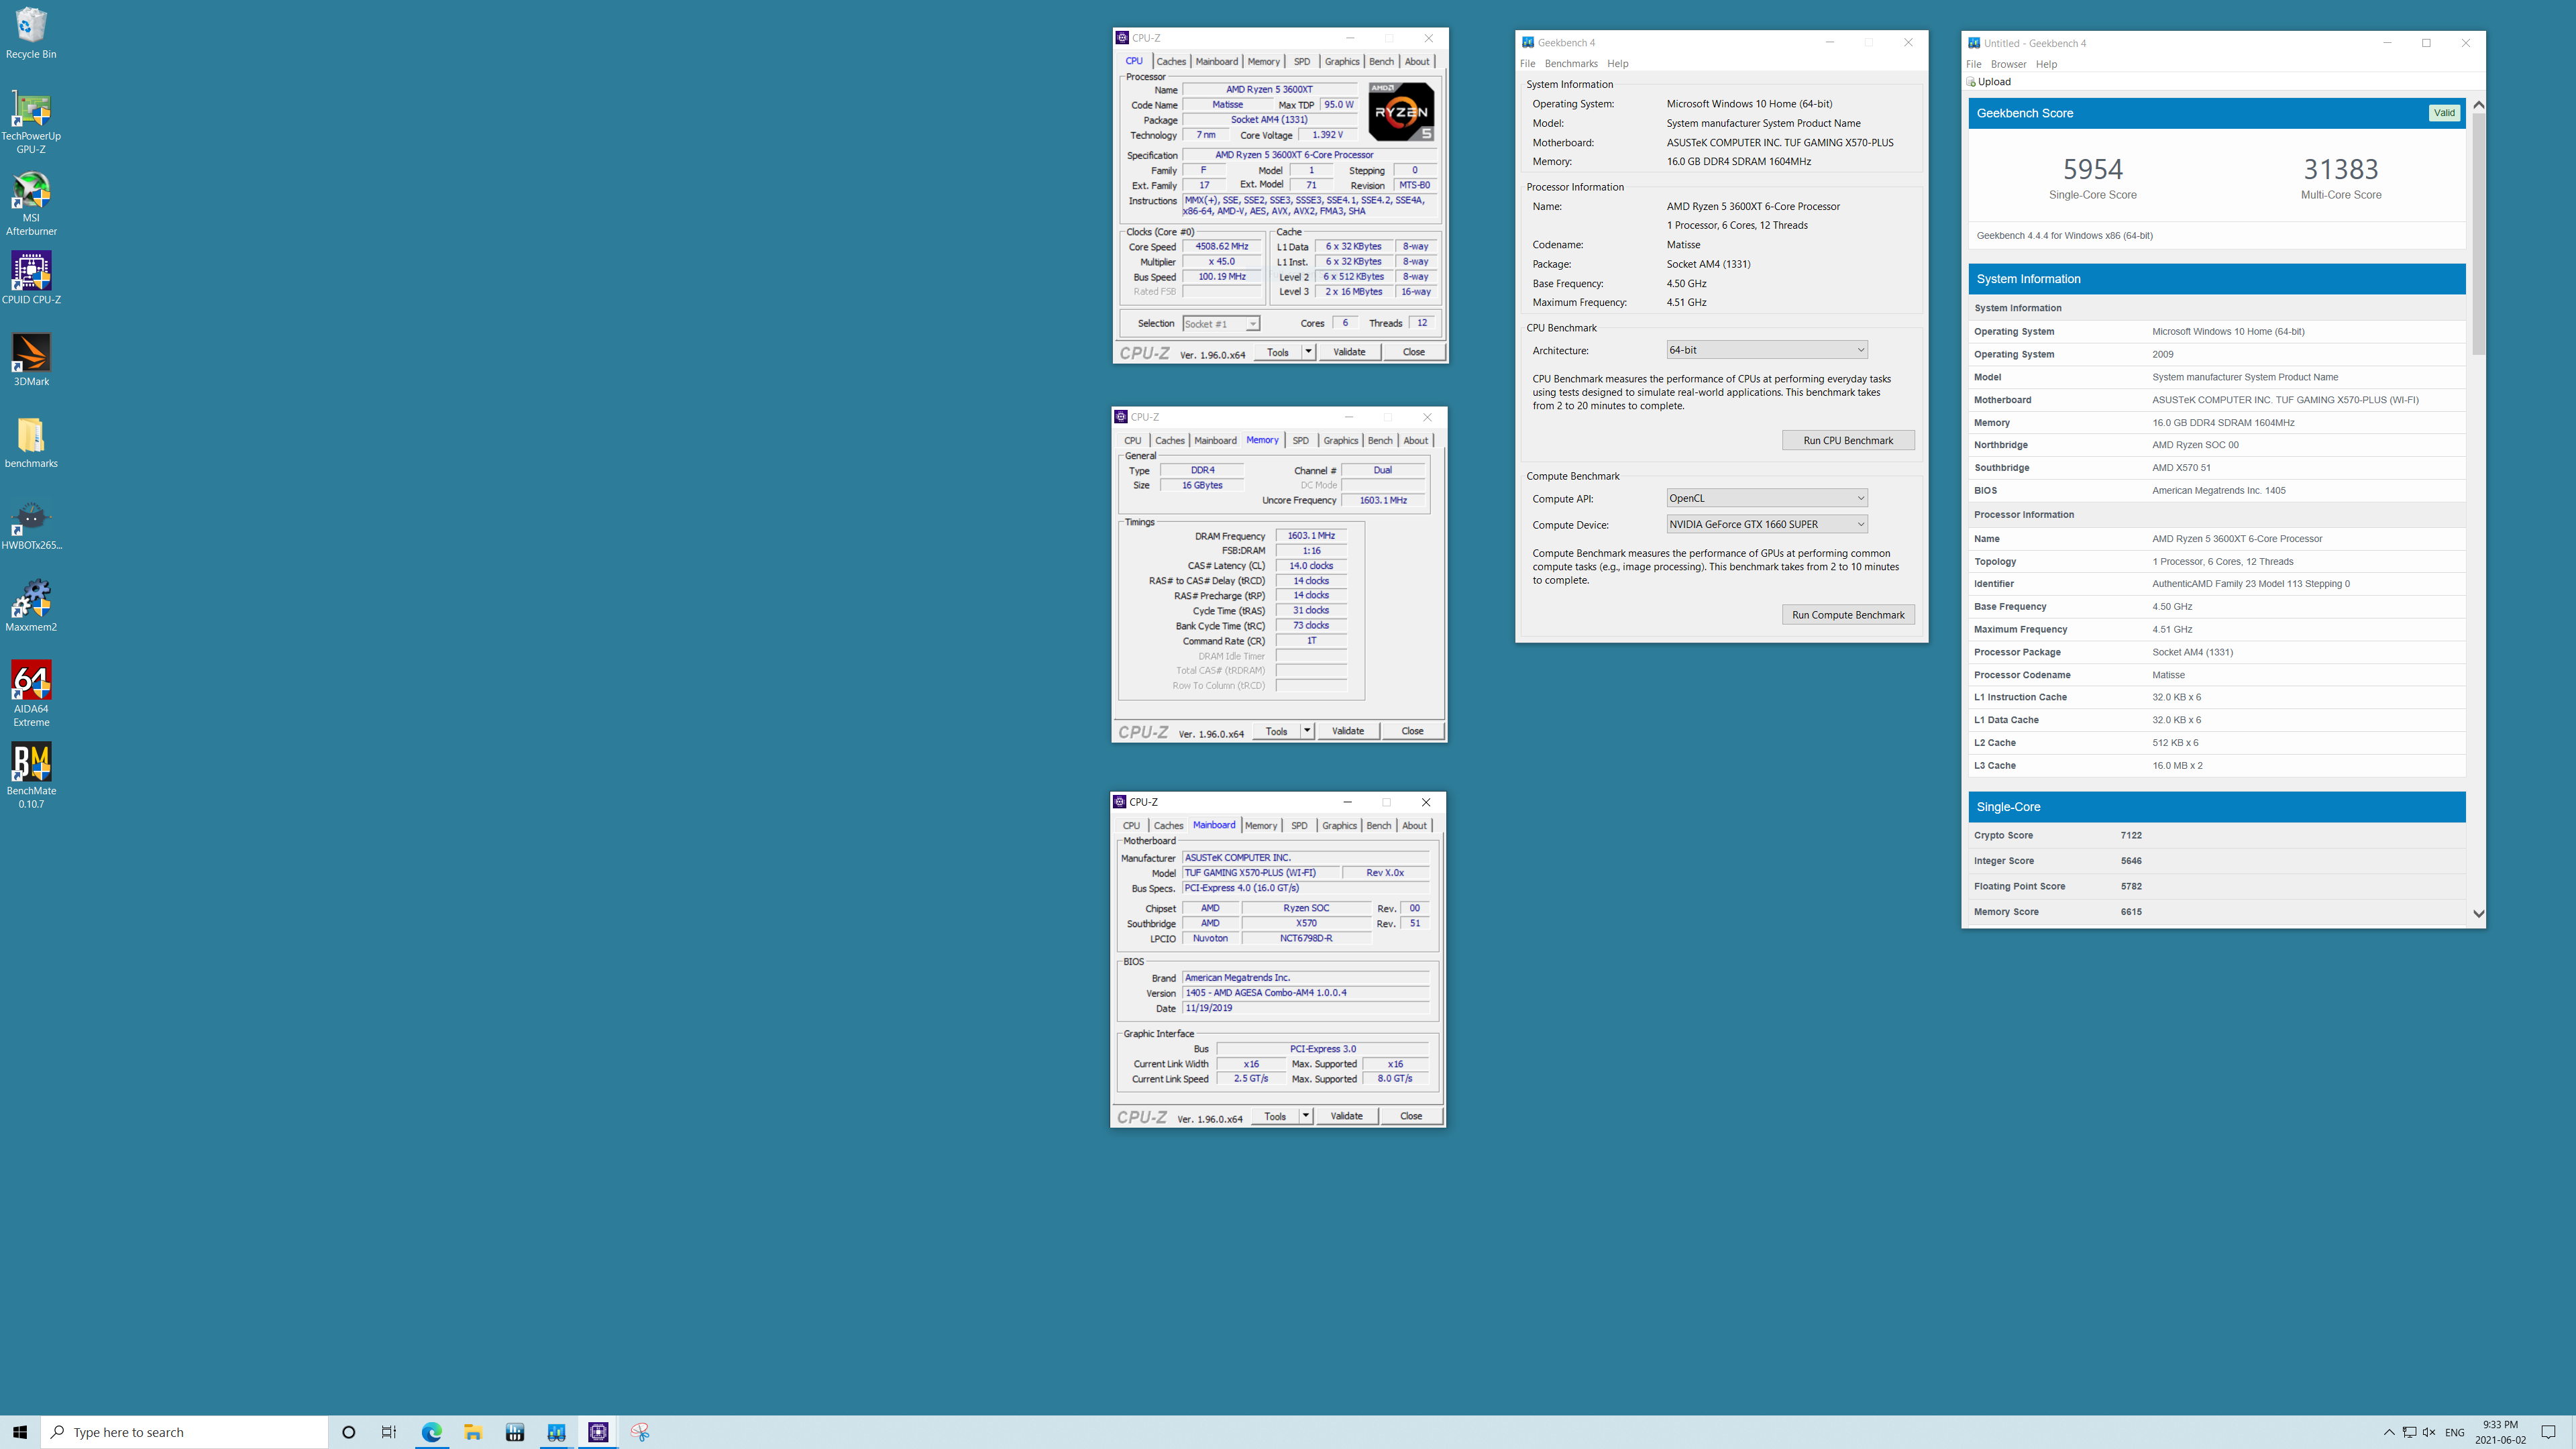Expand Tools arrow in Memory CPU-Z window
This screenshot has height=1449, width=2576.
coord(1307,731)
